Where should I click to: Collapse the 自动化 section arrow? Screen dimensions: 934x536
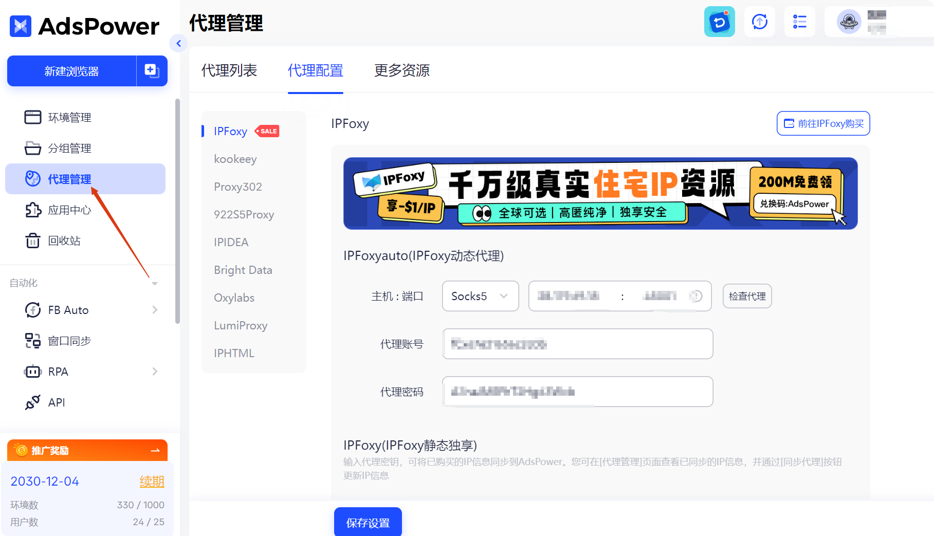pos(155,283)
